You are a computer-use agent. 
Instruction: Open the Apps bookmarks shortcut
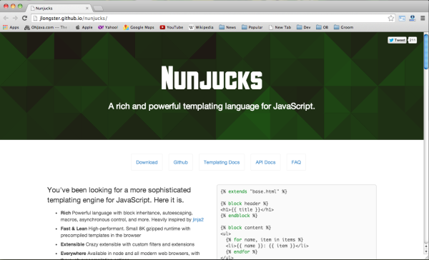pos(11,27)
